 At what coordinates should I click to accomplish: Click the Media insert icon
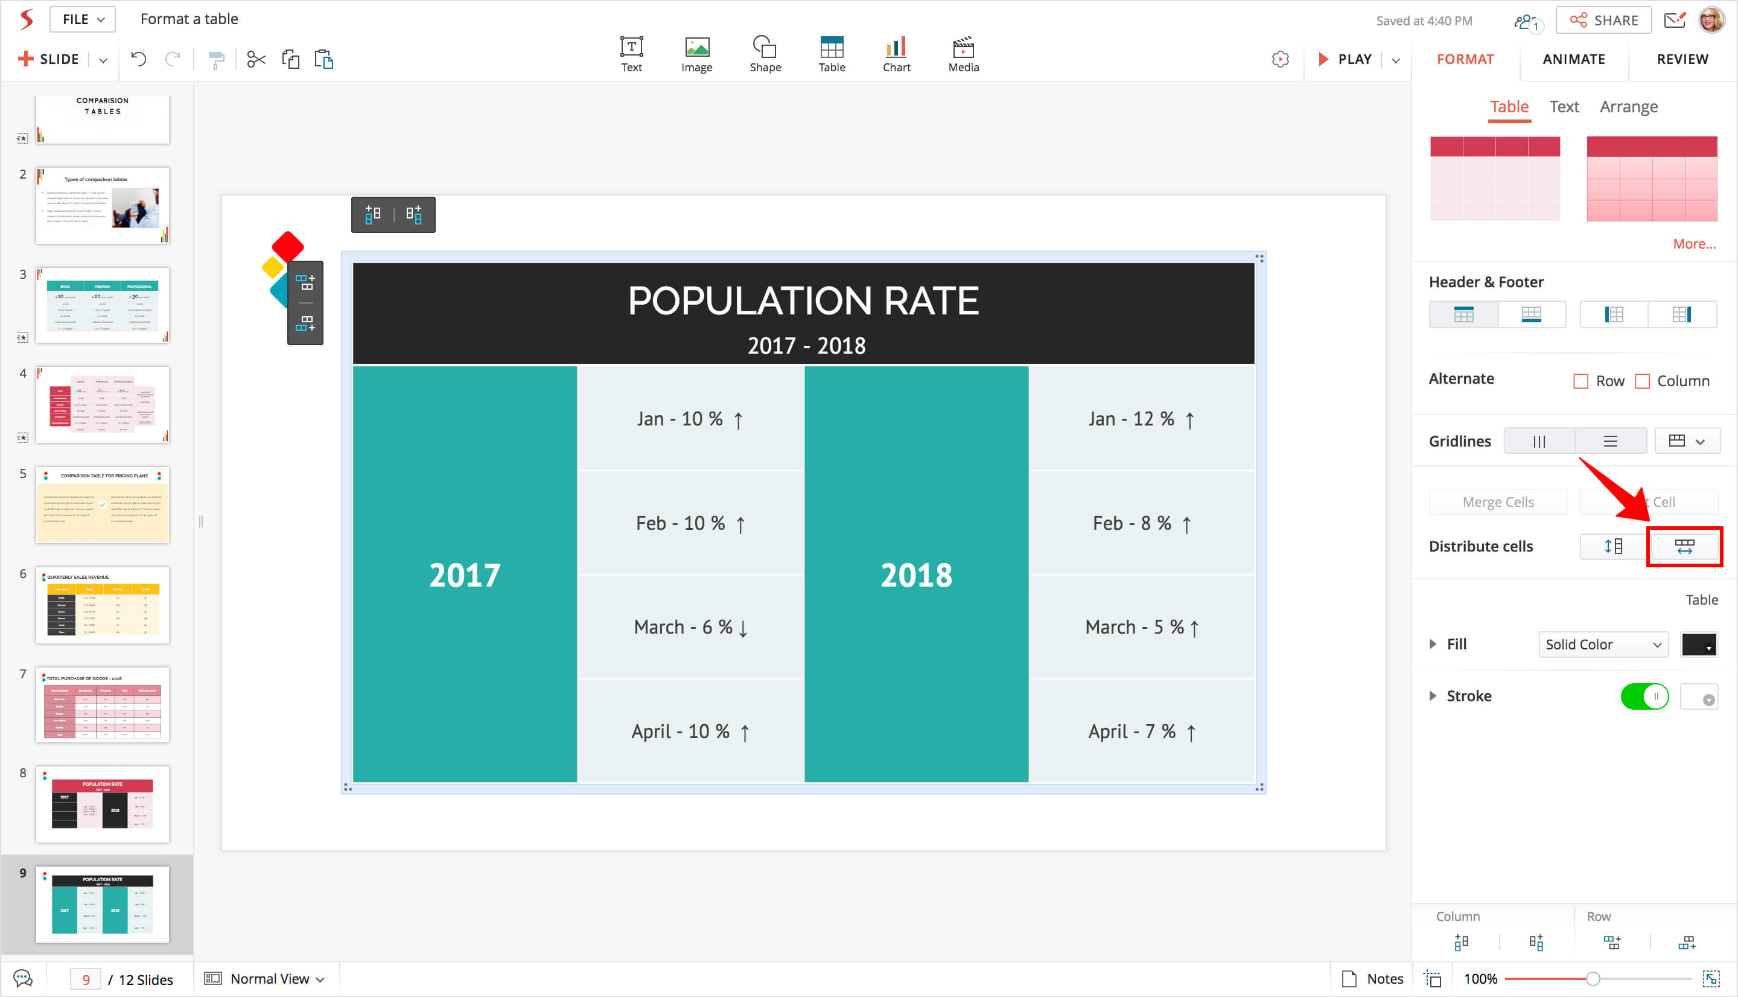[963, 53]
